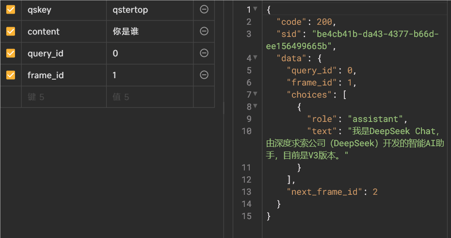Click the "frame_id": 1 response line
Image resolution: width=451 pixels, height=238 pixels.
322,83
